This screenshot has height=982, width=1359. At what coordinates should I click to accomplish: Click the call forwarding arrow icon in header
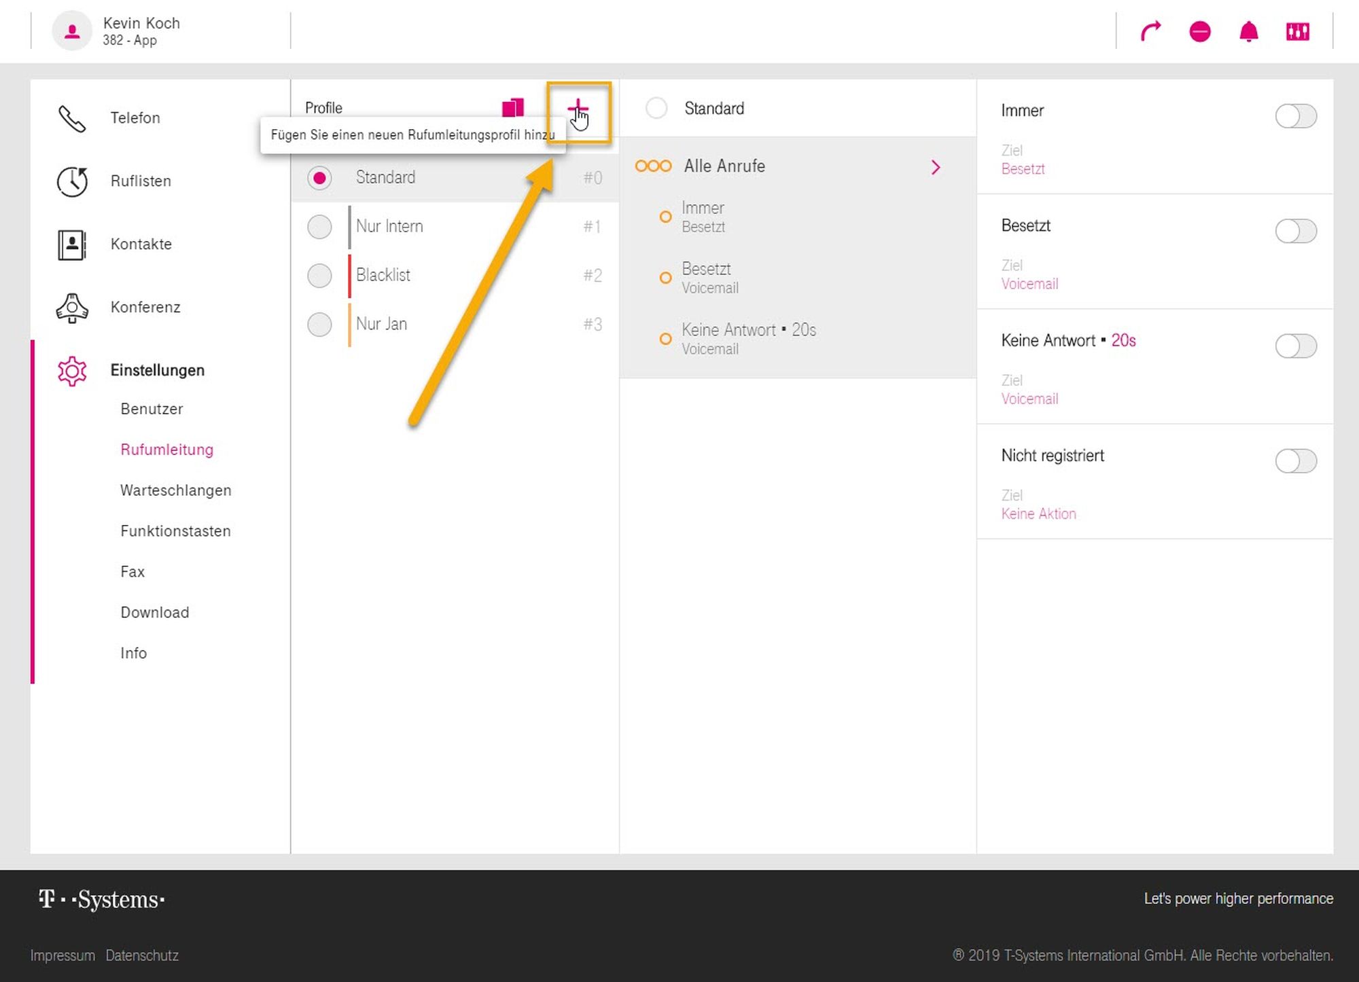tap(1150, 31)
